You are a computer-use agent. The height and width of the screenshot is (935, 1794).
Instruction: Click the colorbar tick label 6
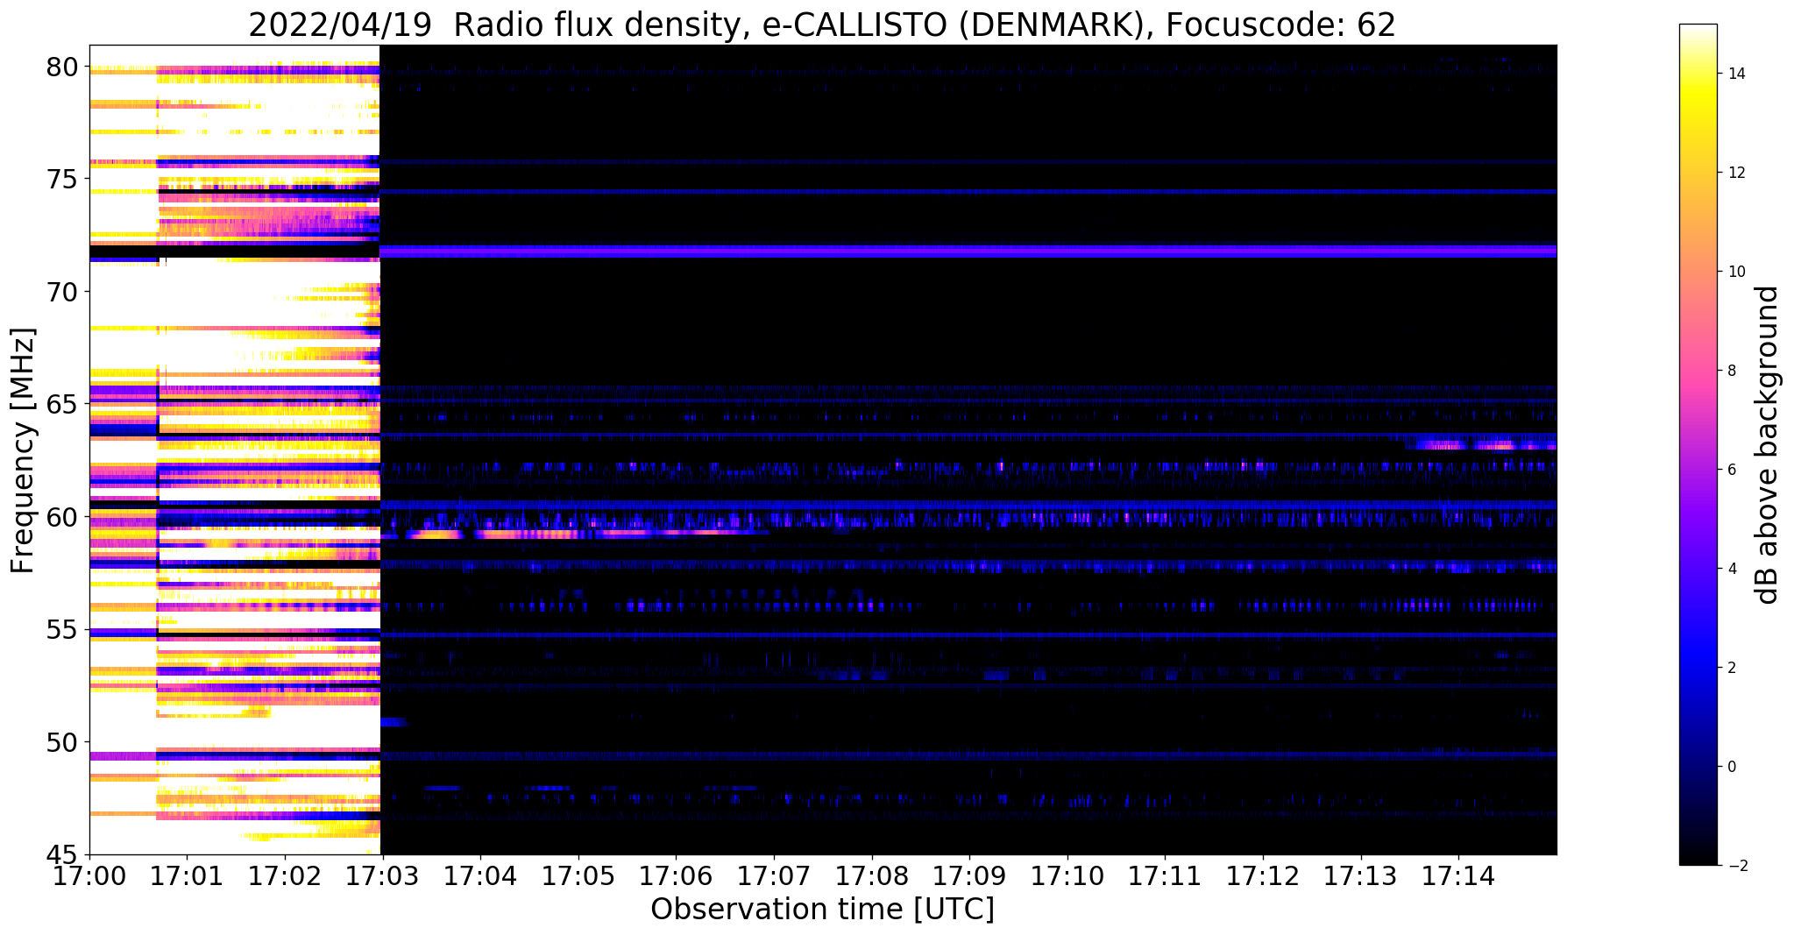coord(1732,470)
